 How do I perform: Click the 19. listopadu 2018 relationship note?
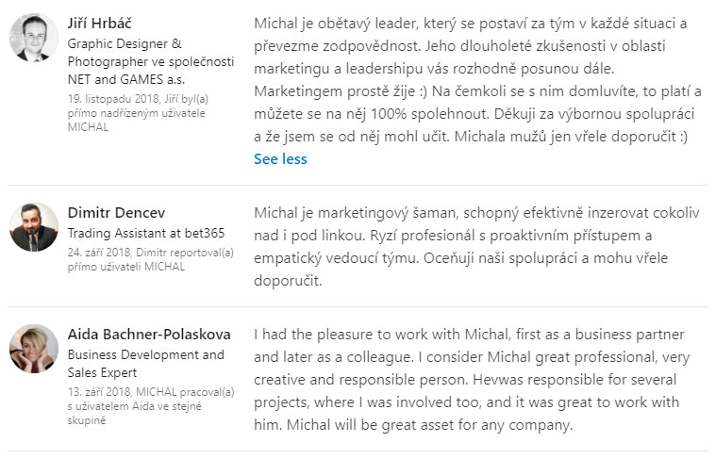tap(138, 113)
